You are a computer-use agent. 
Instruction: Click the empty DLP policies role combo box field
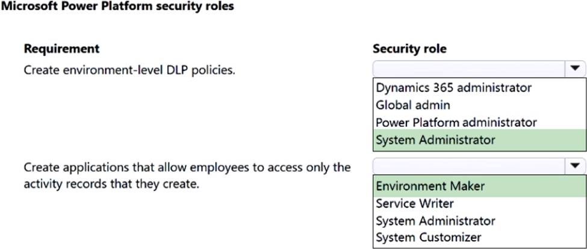tap(470, 69)
